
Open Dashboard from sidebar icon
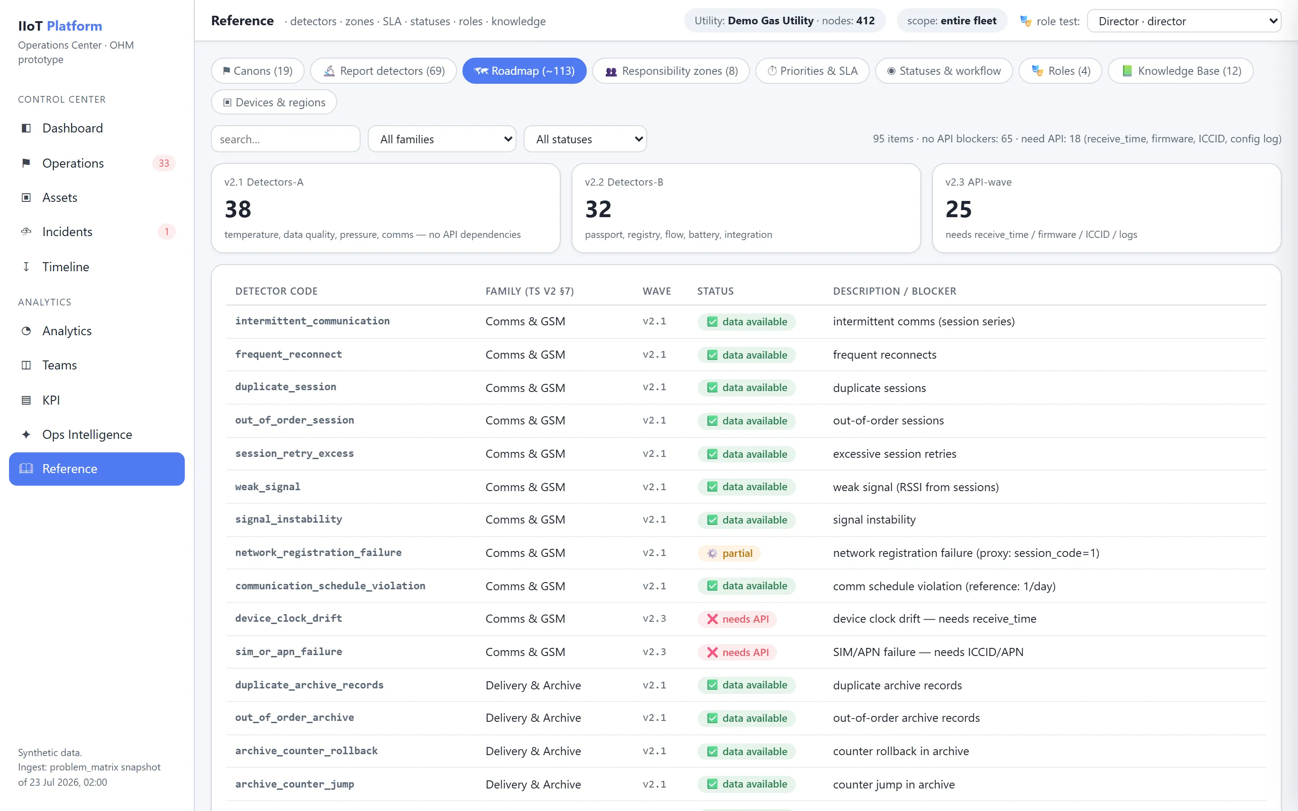26,128
